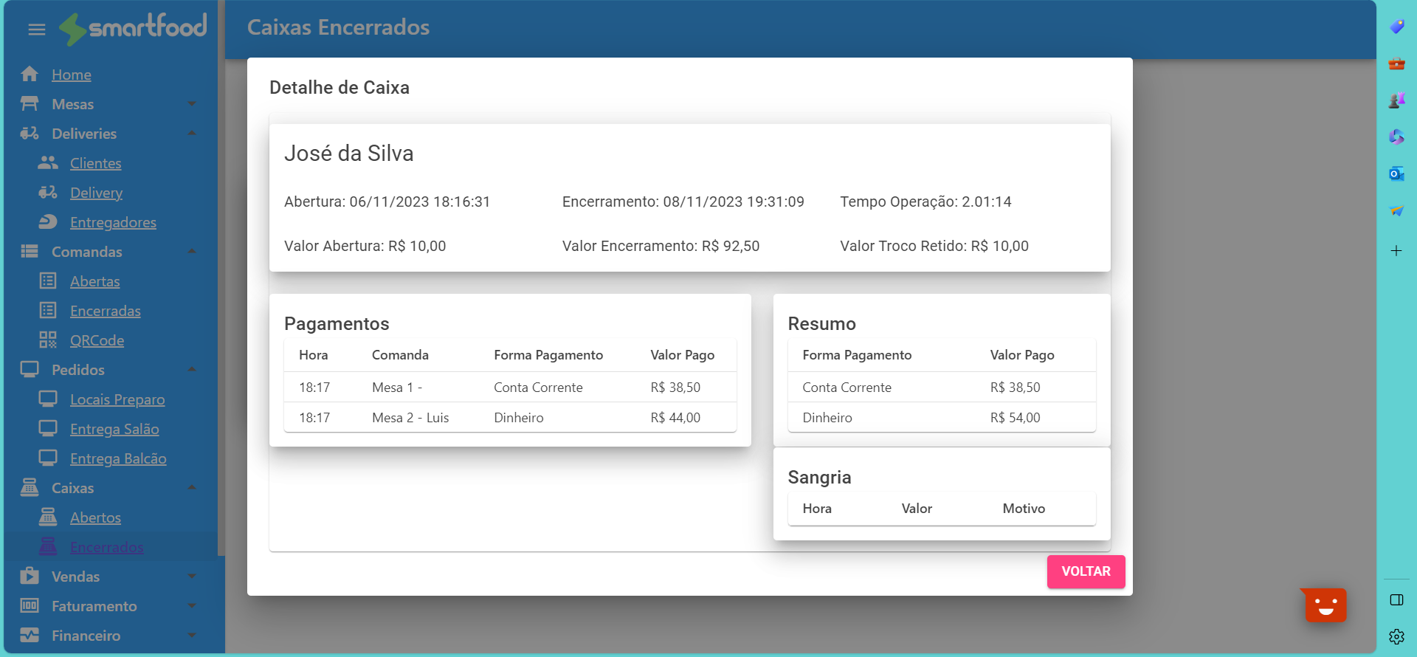1417x657 pixels.
Task: Click the smartfood logo
Action: [134, 28]
